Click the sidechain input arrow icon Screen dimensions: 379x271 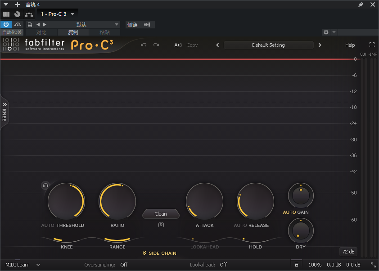pyautogui.click(x=147, y=24)
